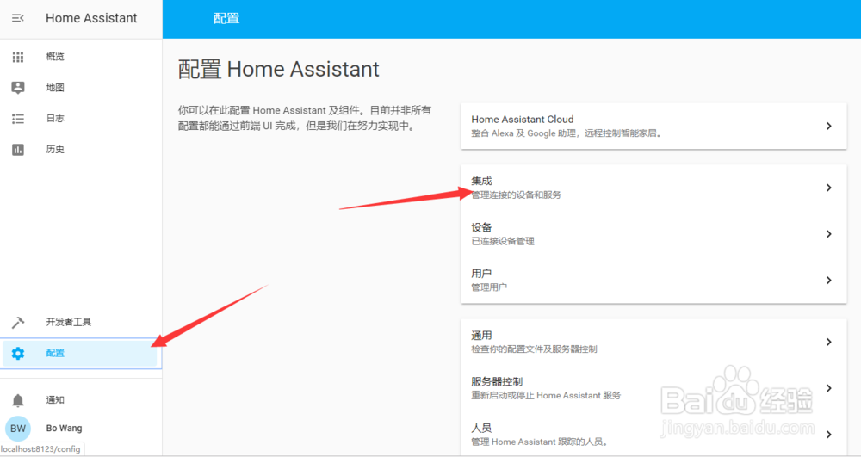Open the 通用 entry
Screen dimensions: 861x457
[x=653, y=342]
